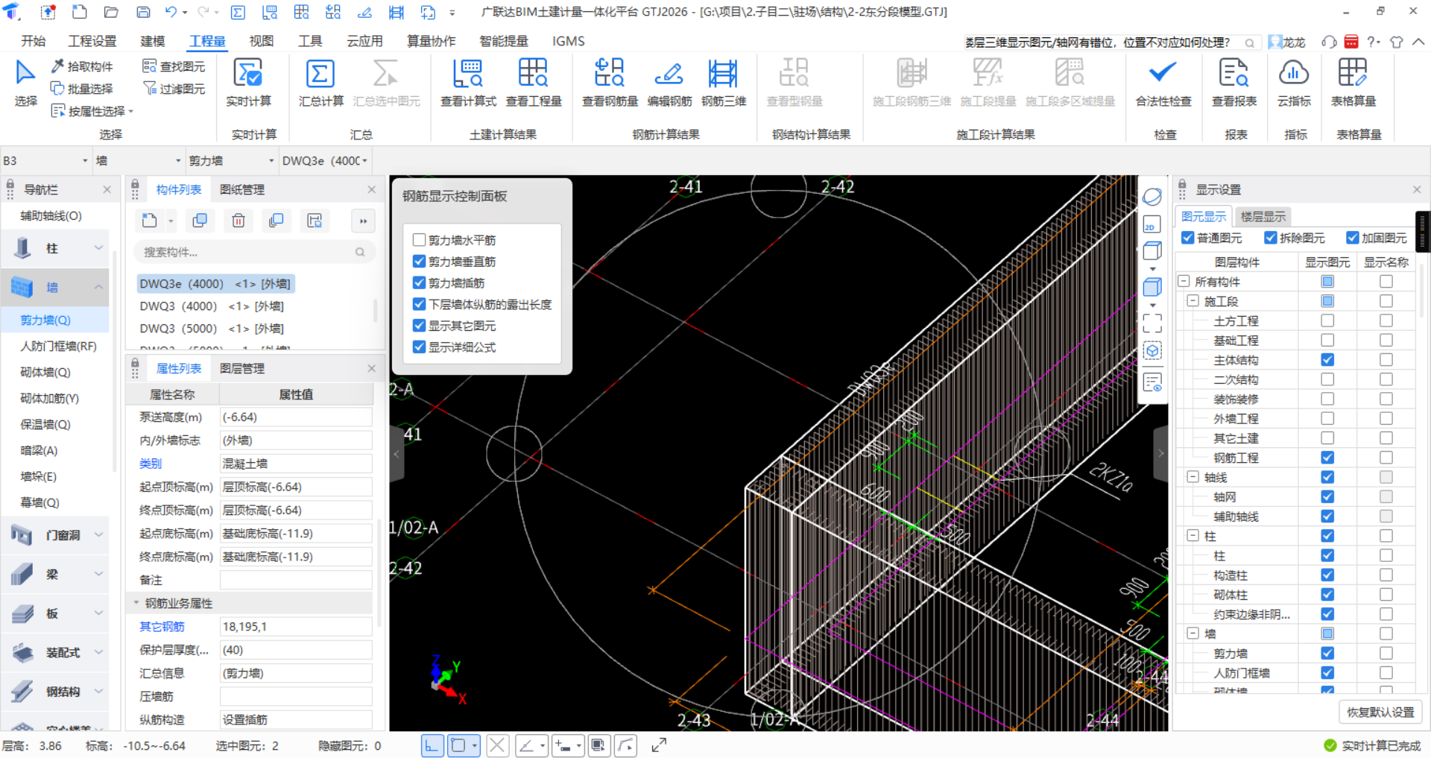1431x758 pixels.
Task: Open 云指标 cloud icon
Action: pyautogui.click(x=1294, y=75)
